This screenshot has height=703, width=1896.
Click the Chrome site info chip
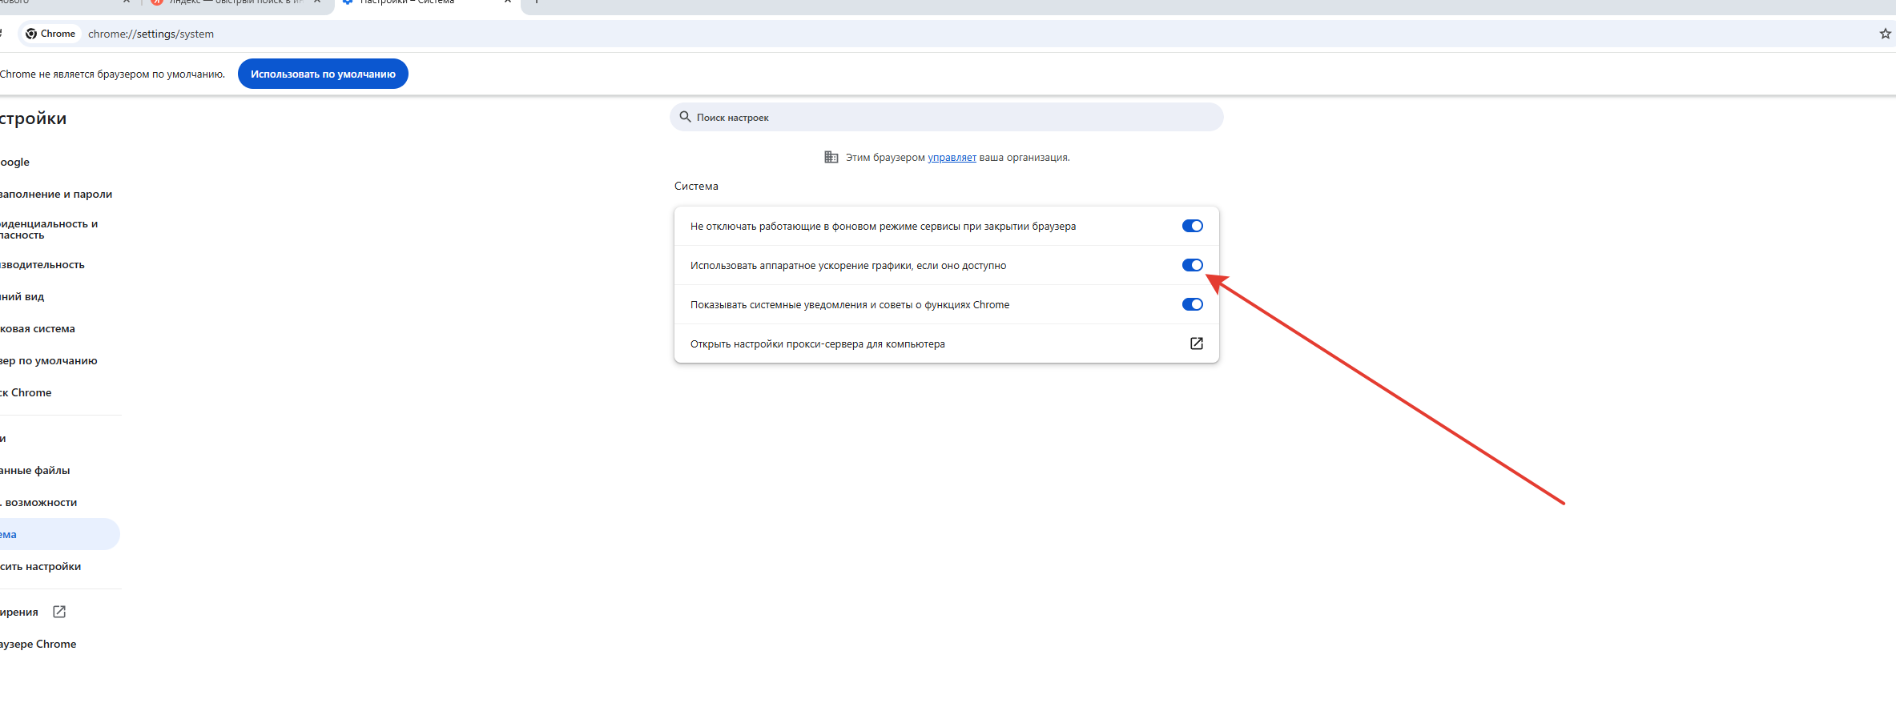coord(50,34)
